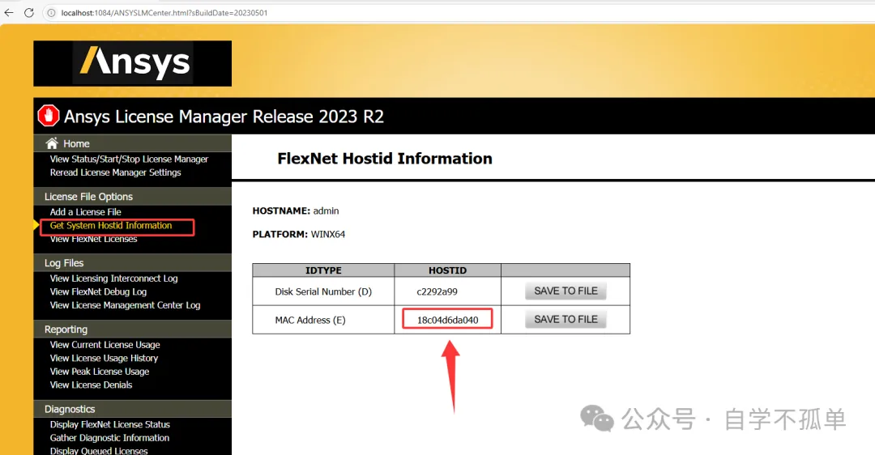Save Disk Serial Number hostid to file
Viewport: 875px width, 455px height.
566,291
